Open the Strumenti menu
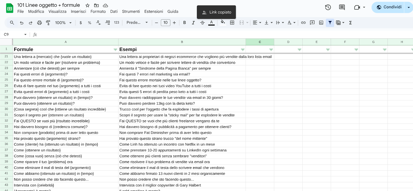Screen dimensions: 413x191 coord(131,12)
